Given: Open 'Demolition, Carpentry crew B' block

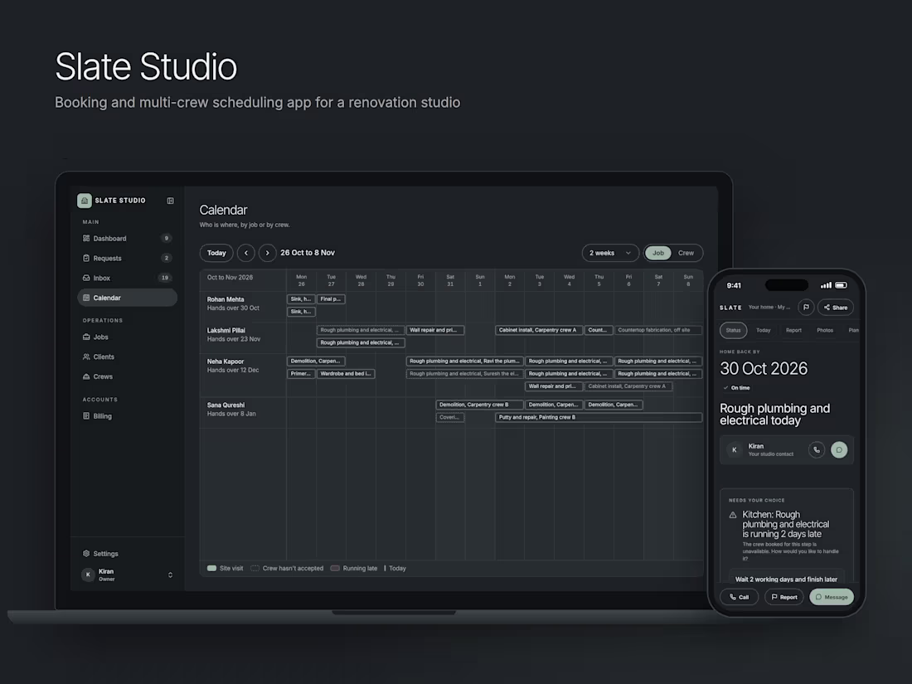Looking at the screenshot, I should [x=479, y=405].
